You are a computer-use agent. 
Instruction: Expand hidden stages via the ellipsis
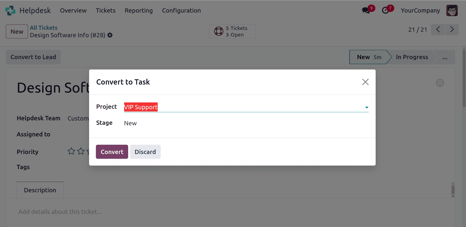pyautogui.click(x=445, y=57)
